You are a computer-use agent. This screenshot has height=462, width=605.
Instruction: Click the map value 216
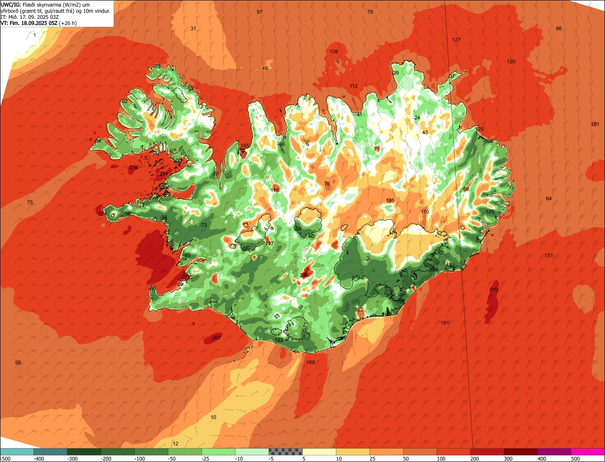(134, 168)
